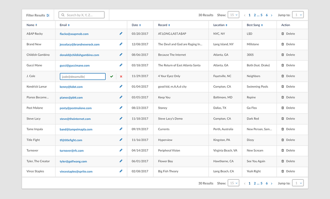The width and height of the screenshot is (330, 199).
Task: Edit email pencil for Brand New row
Action: (x=121, y=44)
